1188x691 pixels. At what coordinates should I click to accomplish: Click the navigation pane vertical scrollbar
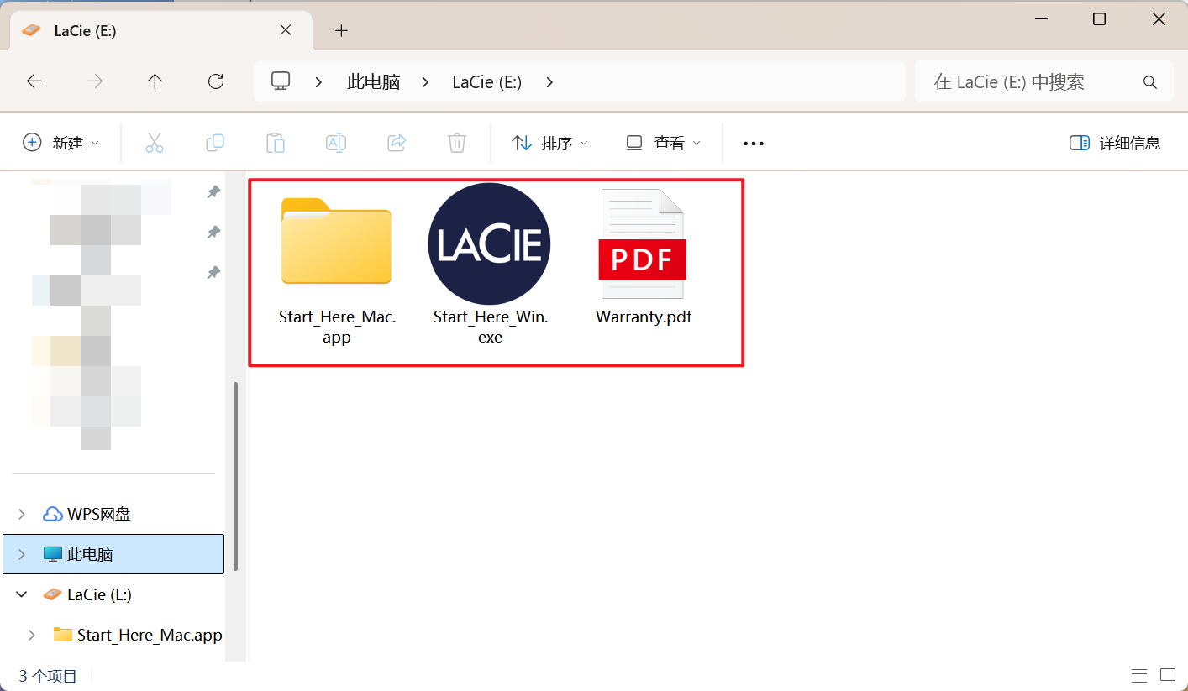click(236, 476)
